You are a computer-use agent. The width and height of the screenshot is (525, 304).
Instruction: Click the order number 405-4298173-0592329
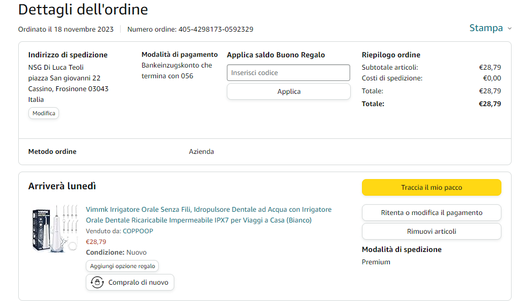pyautogui.click(x=216, y=29)
